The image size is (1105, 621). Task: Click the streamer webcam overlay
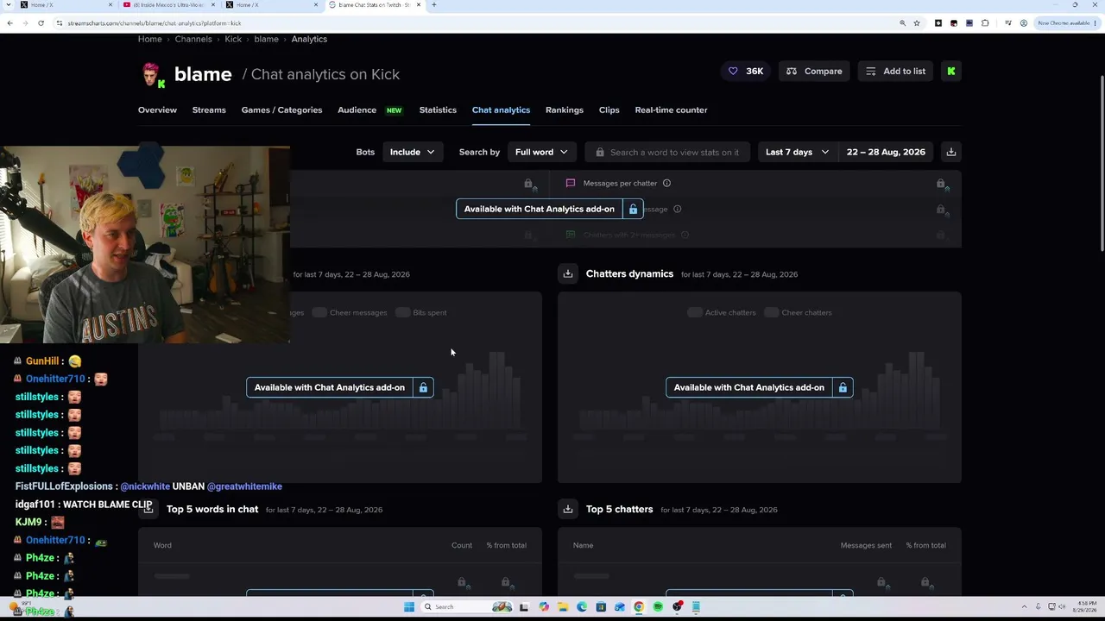(145, 245)
